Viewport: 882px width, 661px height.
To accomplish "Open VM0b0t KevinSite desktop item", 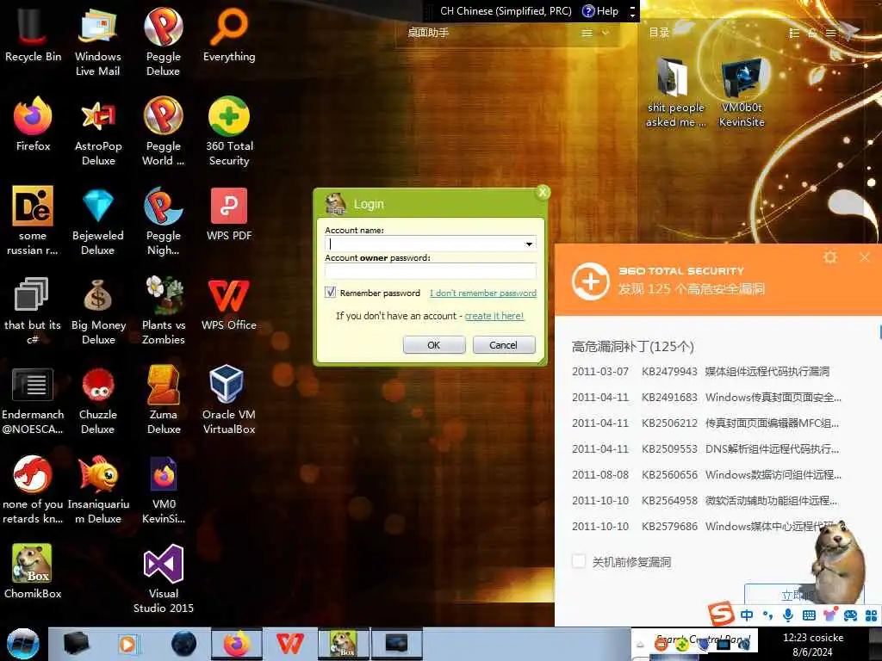I will [x=742, y=93].
